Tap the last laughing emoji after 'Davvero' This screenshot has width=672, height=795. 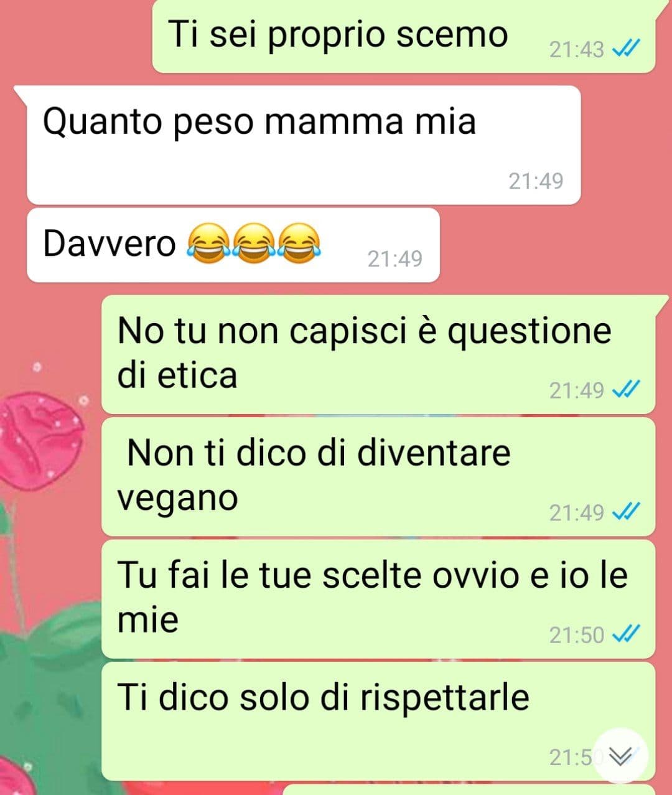[299, 243]
